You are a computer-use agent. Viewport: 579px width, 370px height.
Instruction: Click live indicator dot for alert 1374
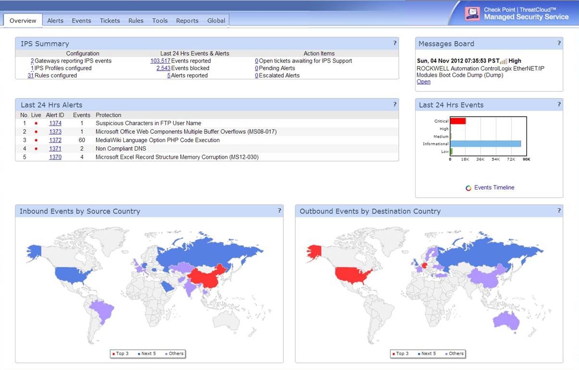tap(36, 123)
